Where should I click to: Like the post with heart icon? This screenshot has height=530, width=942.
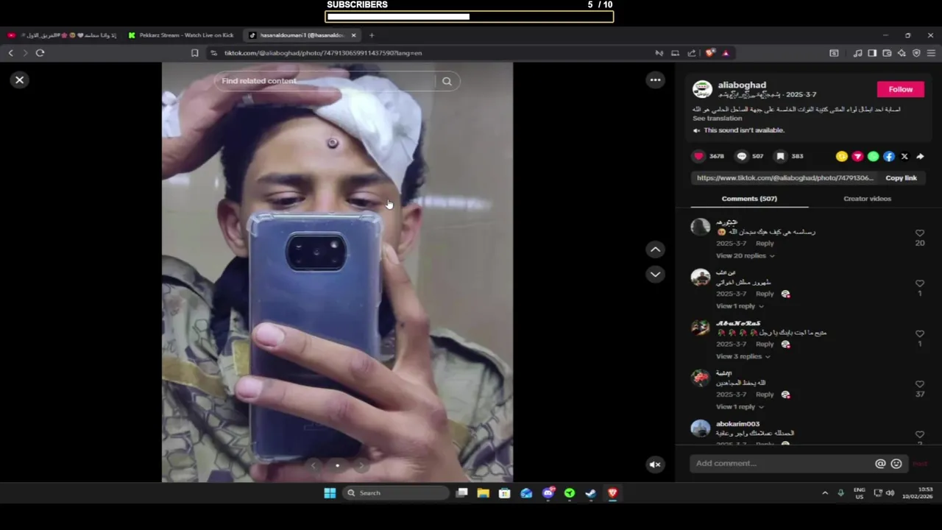click(x=698, y=156)
